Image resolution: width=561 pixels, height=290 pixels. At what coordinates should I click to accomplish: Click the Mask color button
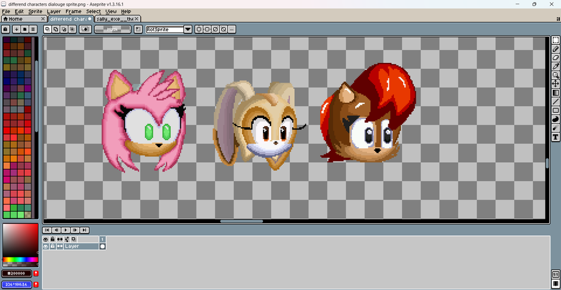pyautogui.click(x=113, y=29)
